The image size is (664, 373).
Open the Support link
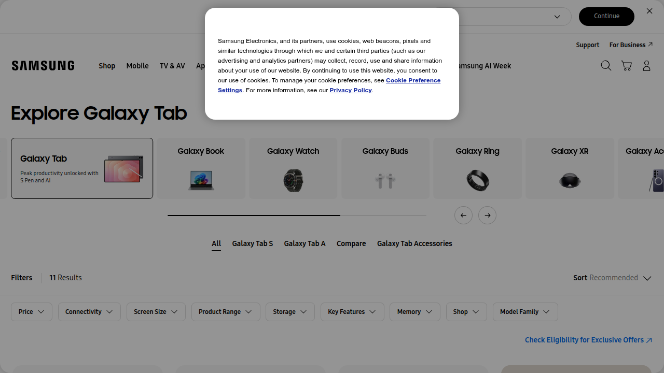(x=587, y=45)
